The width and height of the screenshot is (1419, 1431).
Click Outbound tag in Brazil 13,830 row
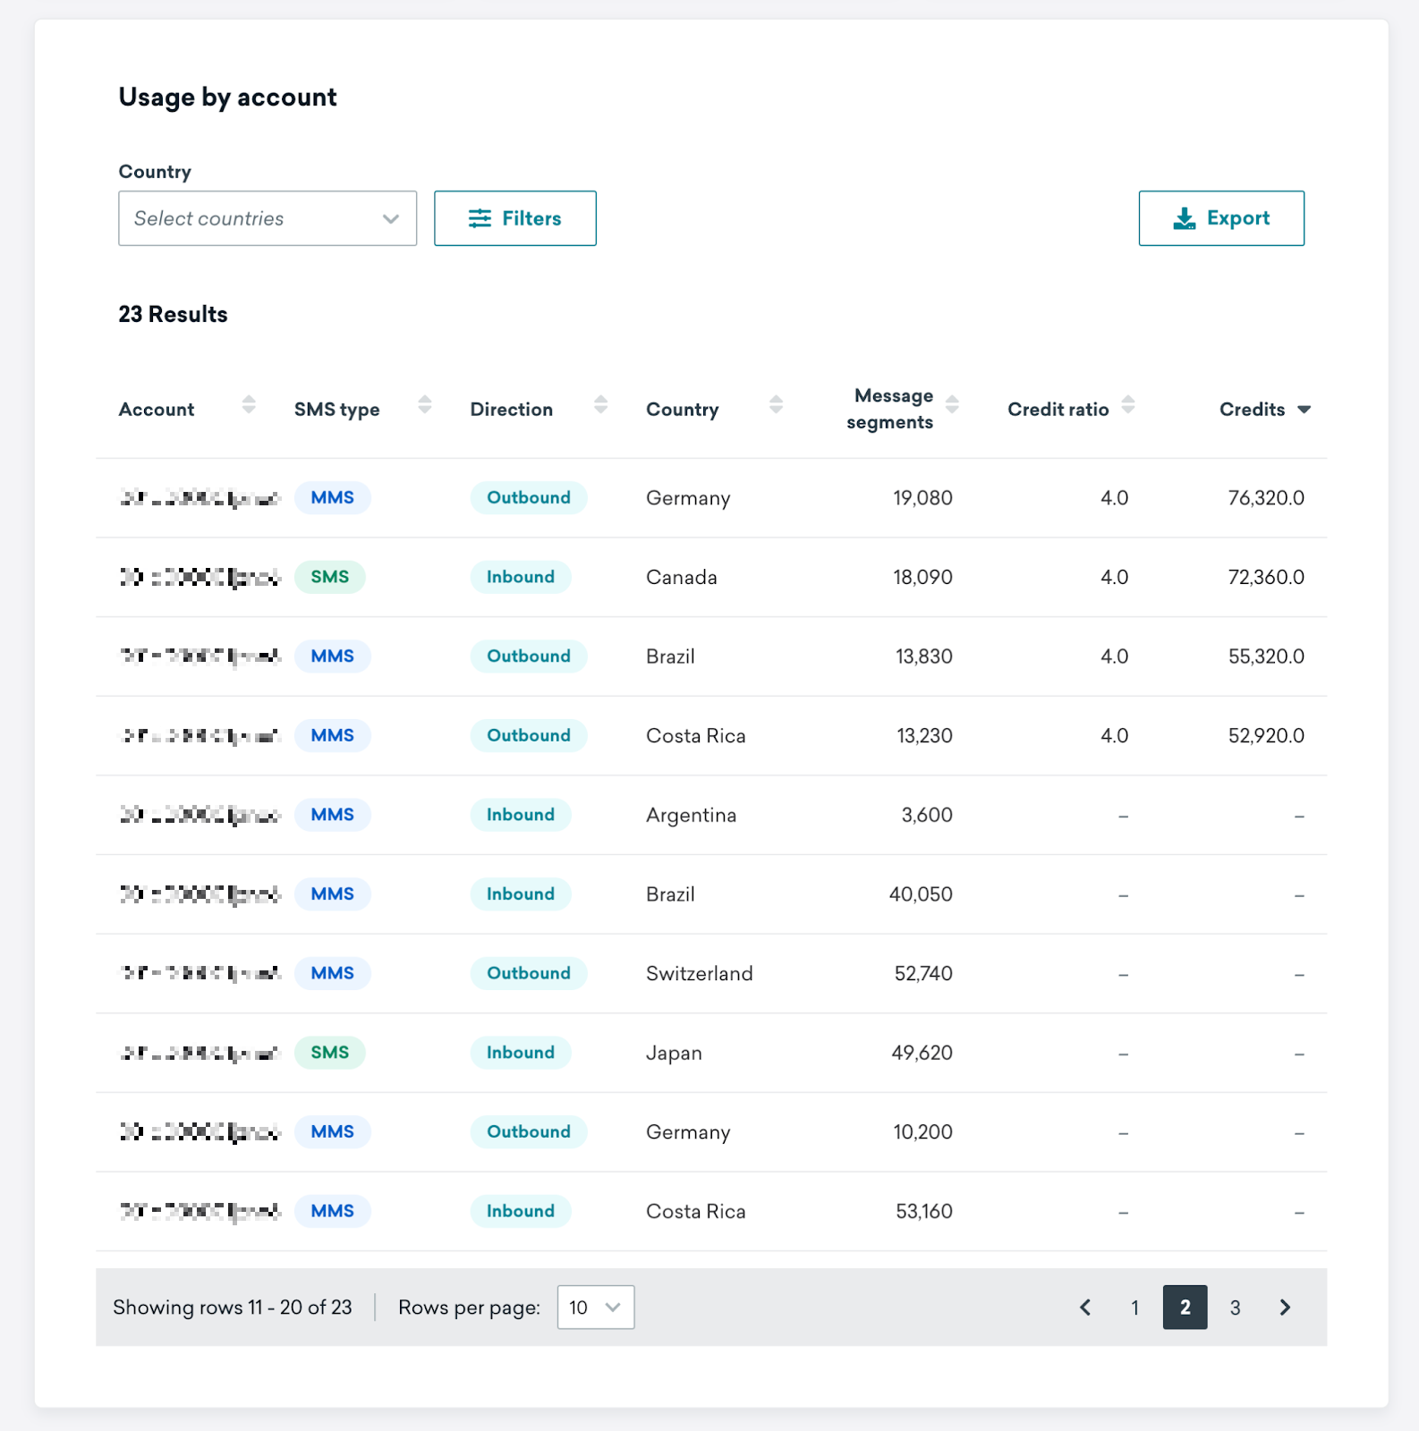pyautogui.click(x=529, y=656)
